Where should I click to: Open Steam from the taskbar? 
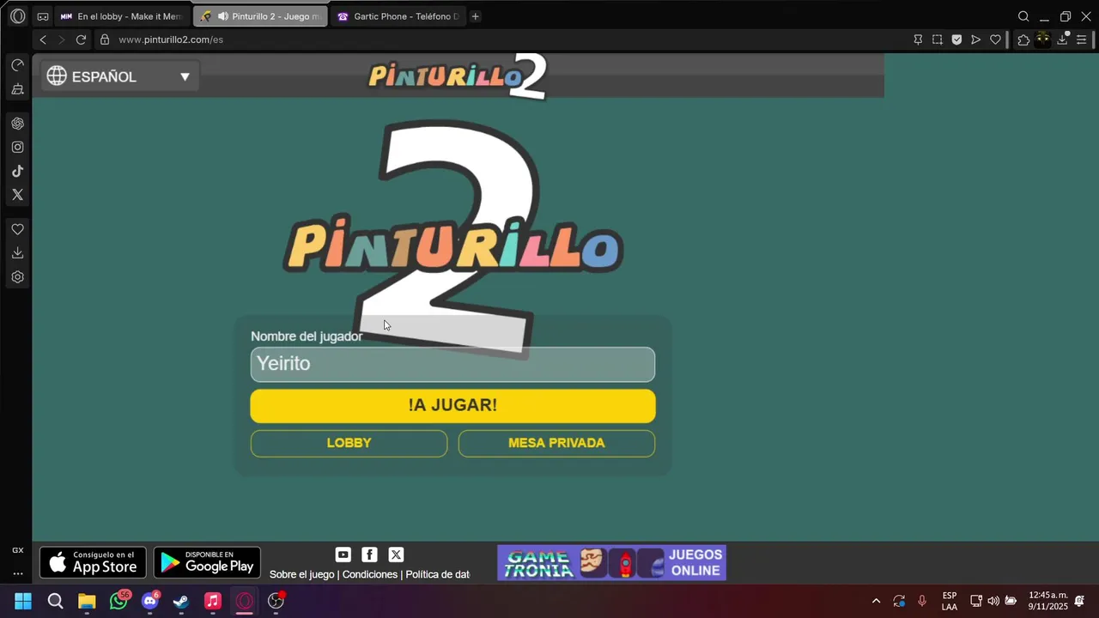pos(181,601)
